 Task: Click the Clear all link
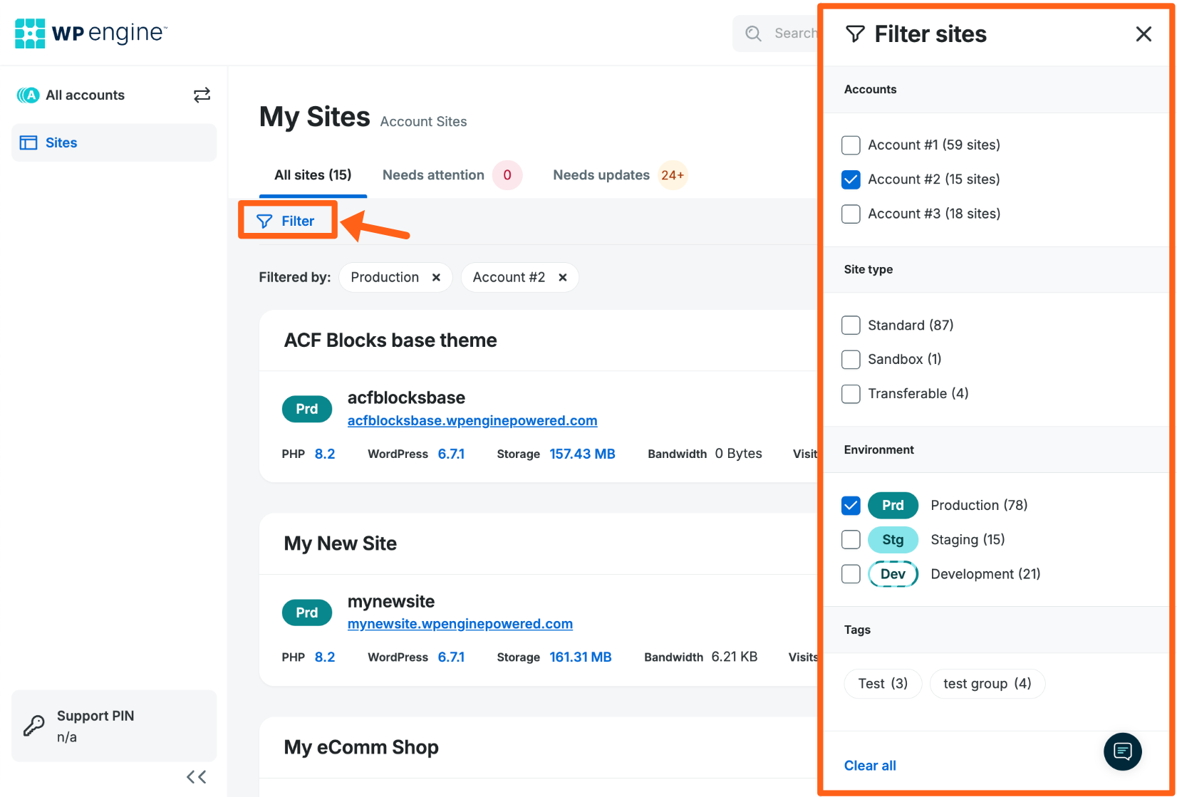(870, 765)
